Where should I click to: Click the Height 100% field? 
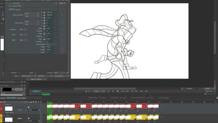coord(50,50)
